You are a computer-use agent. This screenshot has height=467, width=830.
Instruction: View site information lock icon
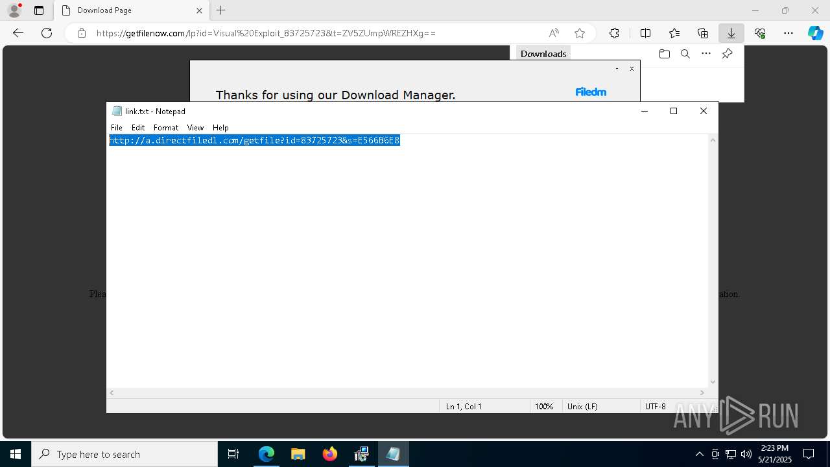point(82,33)
